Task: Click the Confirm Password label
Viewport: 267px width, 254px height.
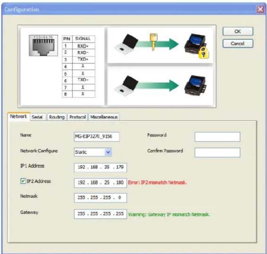Action: 165,151
